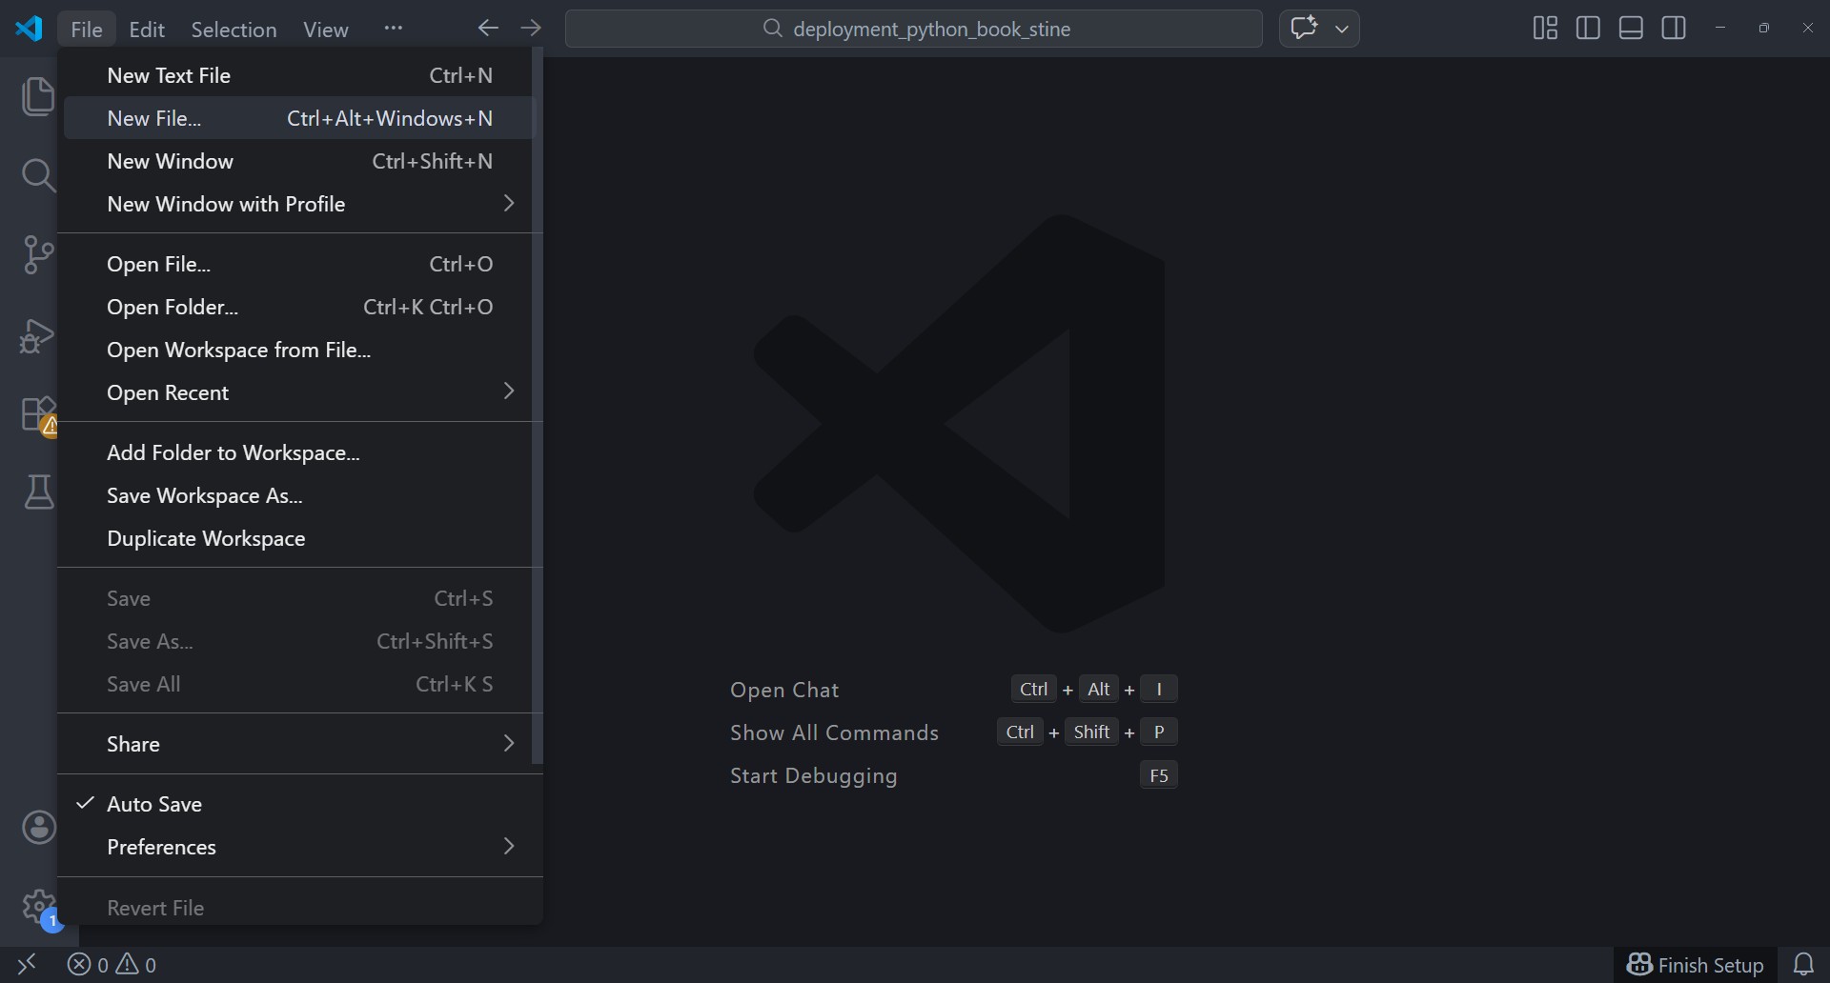The width and height of the screenshot is (1830, 983).
Task: Open the chat dropdown arrow in title bar
Action: pyautogui.click(x=1342, y=29)
